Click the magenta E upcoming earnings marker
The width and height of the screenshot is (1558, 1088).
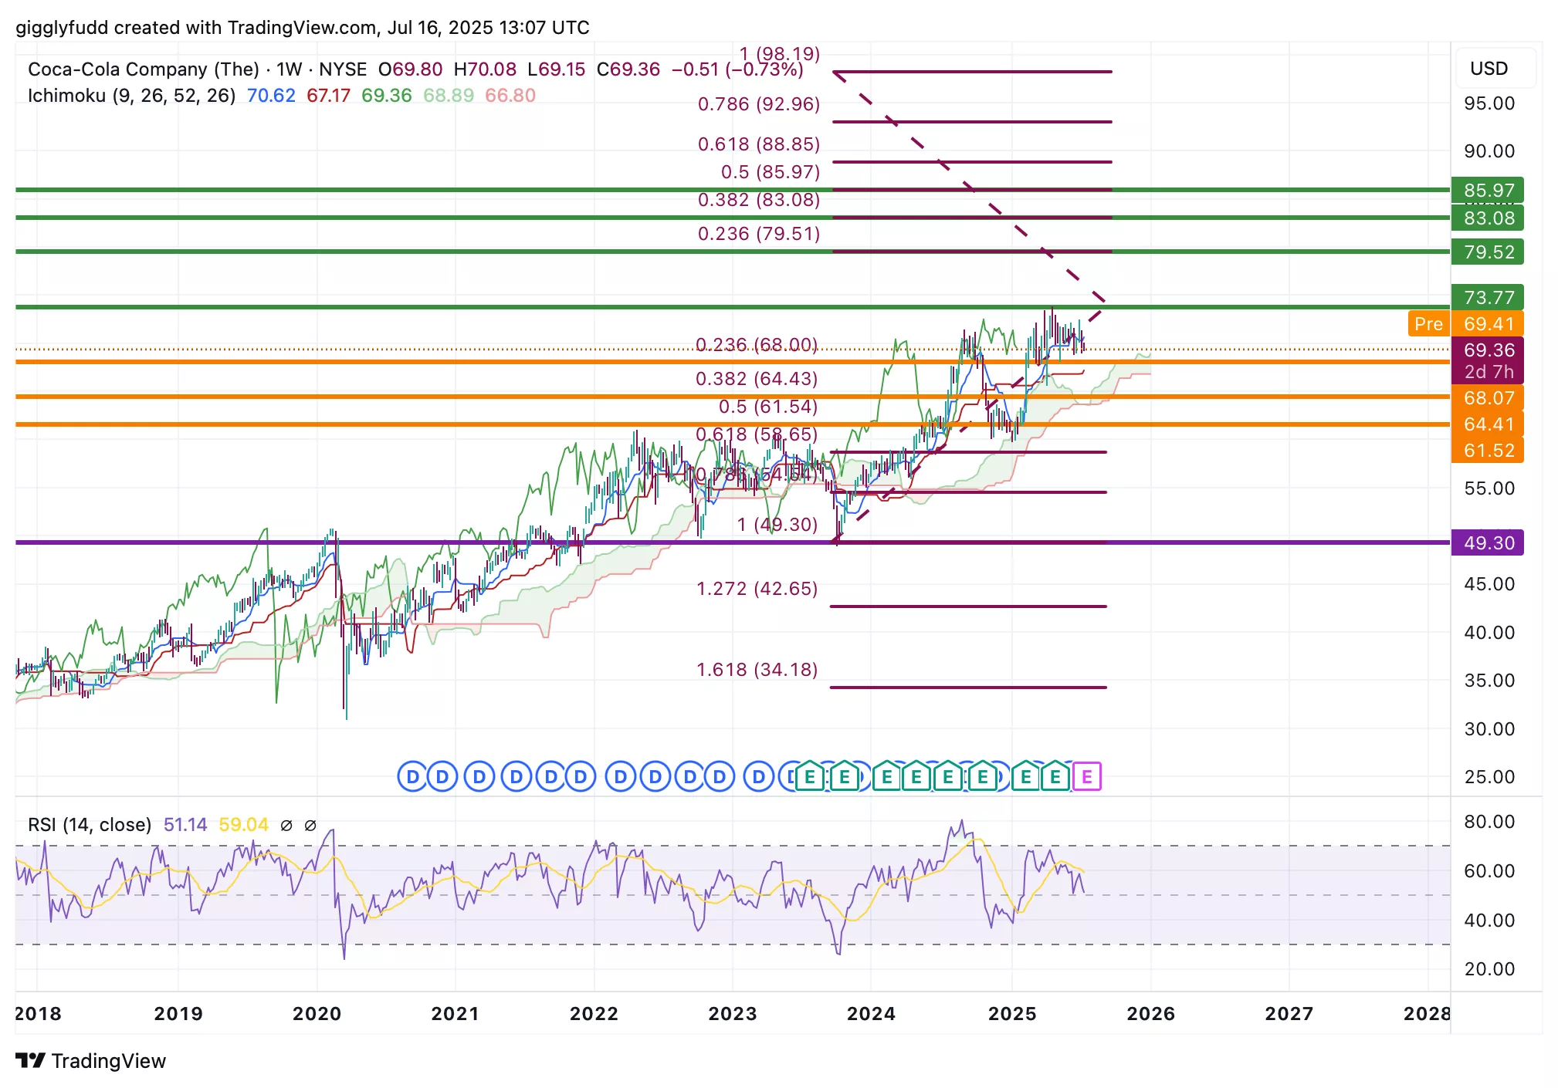1087,776
